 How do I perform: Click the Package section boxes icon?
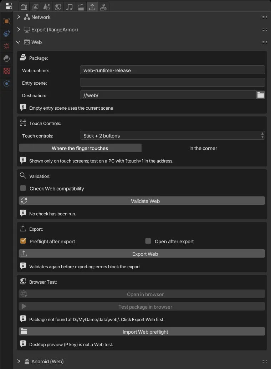pos(23,58)
